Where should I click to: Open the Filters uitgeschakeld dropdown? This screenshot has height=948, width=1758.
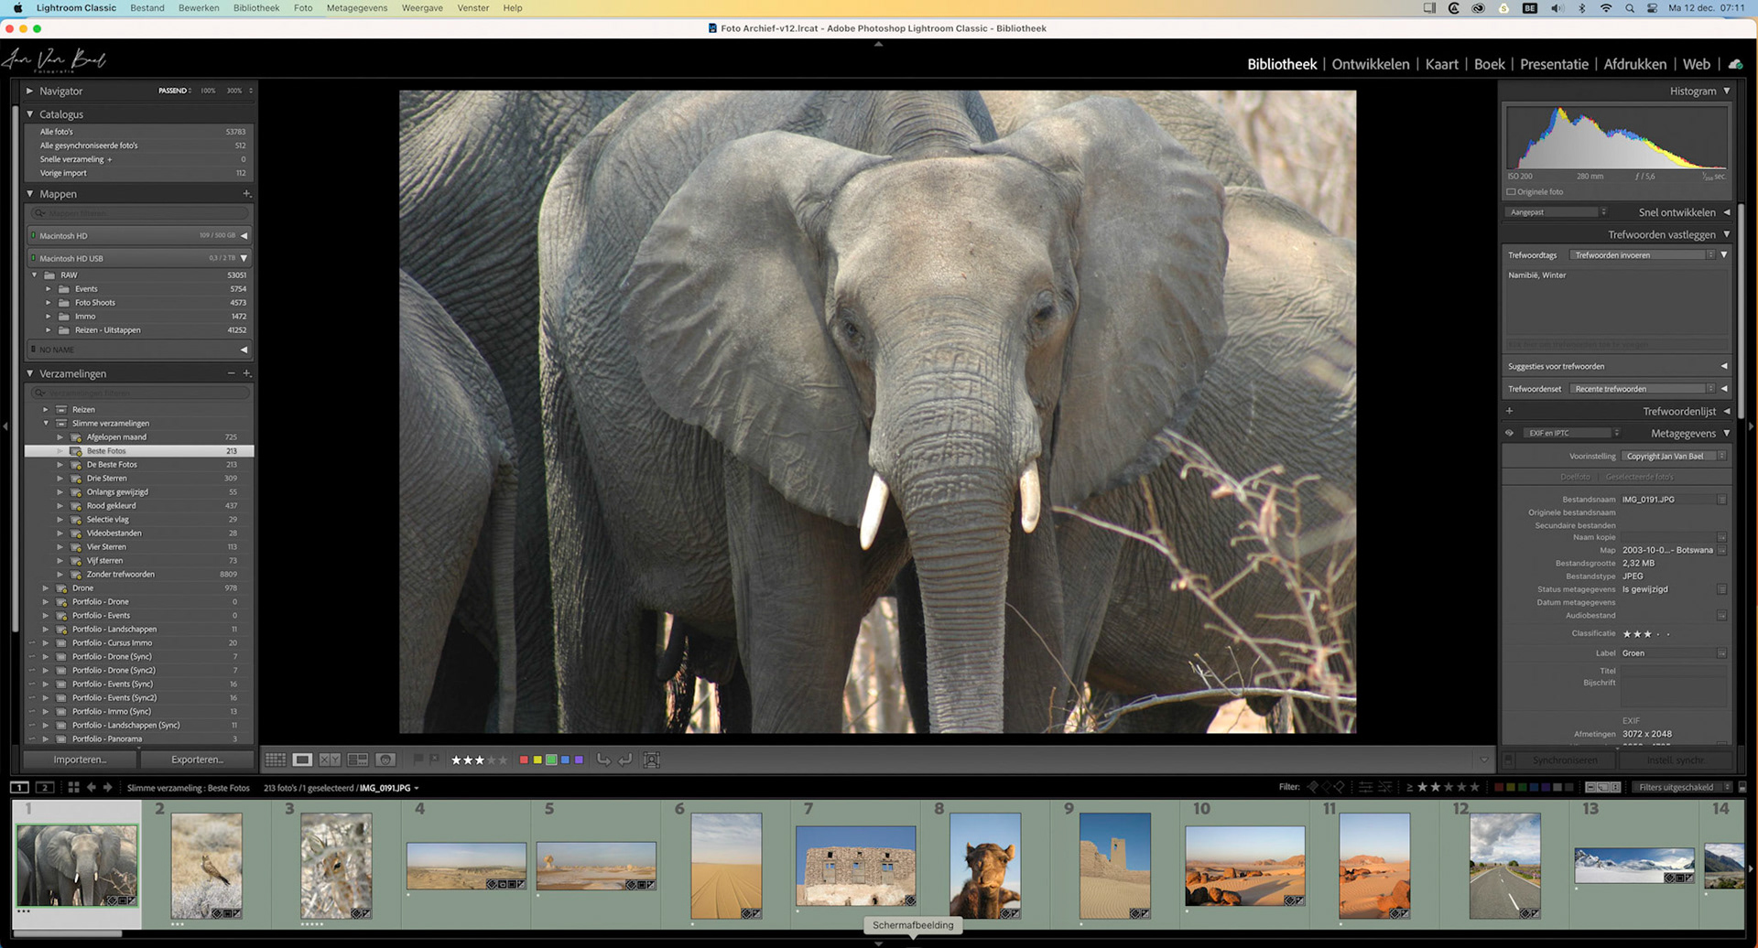click(x=1683, y=787)
